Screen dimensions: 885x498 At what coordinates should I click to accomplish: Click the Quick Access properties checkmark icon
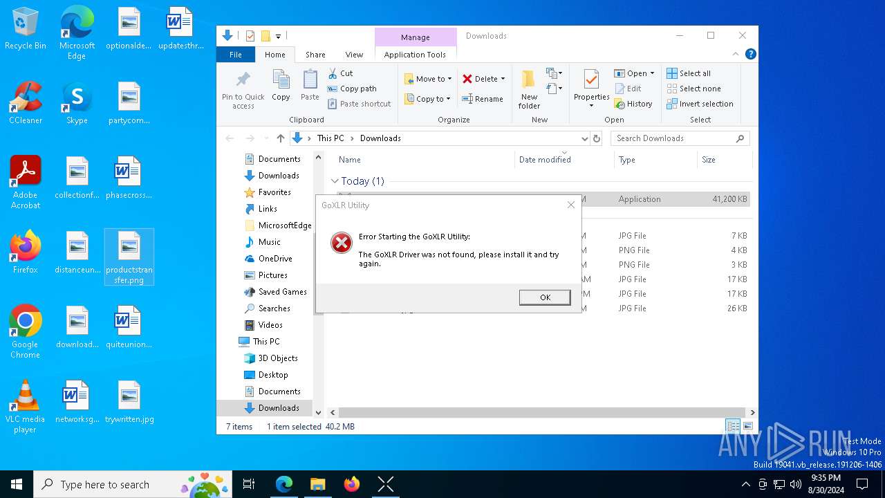[x=250, y=36]
